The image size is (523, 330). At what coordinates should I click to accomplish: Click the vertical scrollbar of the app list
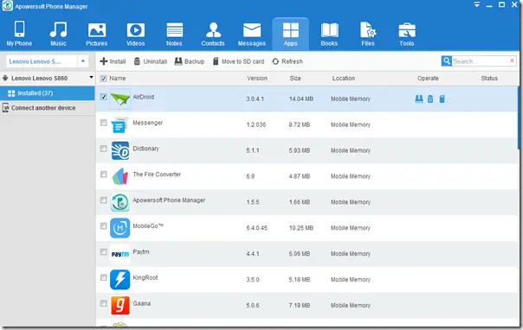pyautogui.click(x=519, y=118)
